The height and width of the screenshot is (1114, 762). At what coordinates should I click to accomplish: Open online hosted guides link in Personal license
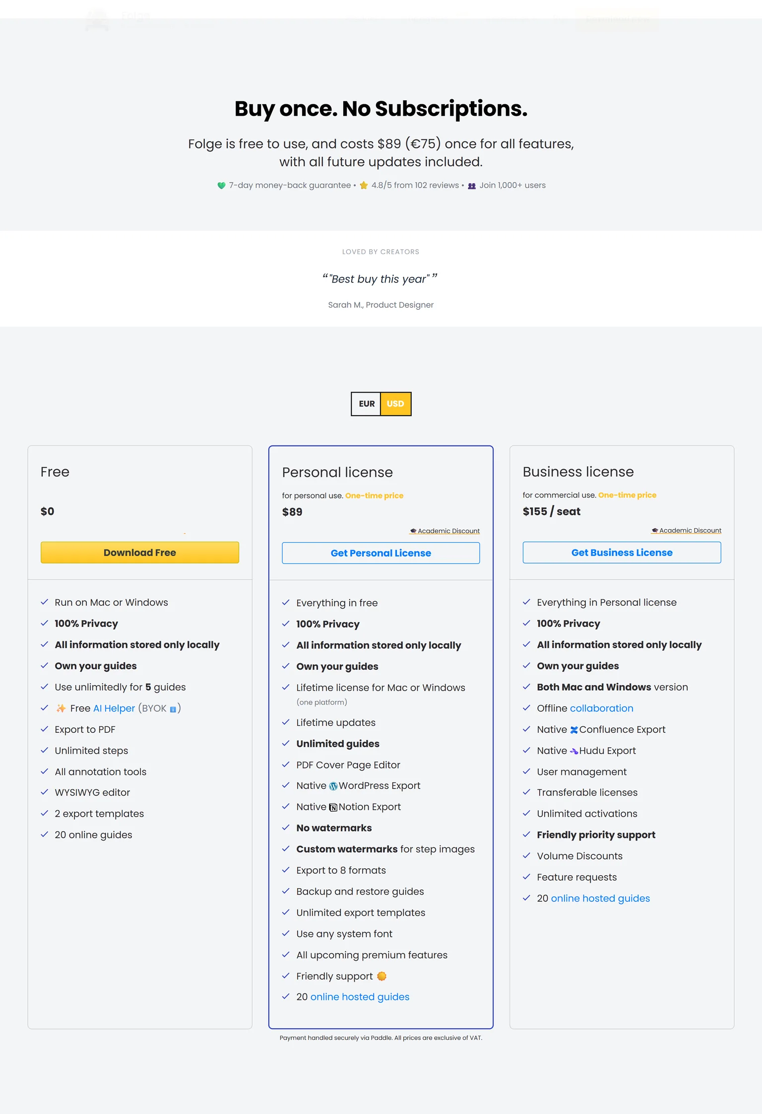(360, 997)
